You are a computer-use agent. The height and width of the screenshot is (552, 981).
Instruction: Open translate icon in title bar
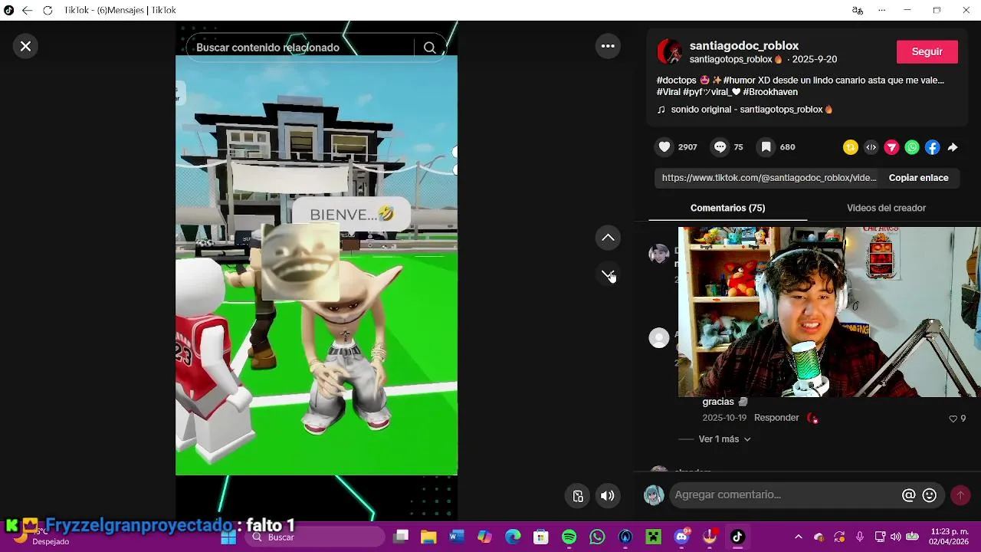click(x=857, y=10)
